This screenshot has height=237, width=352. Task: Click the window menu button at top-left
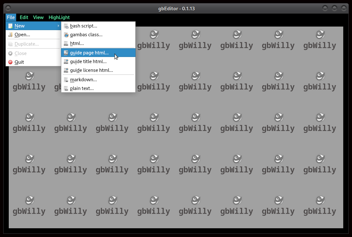8,8
